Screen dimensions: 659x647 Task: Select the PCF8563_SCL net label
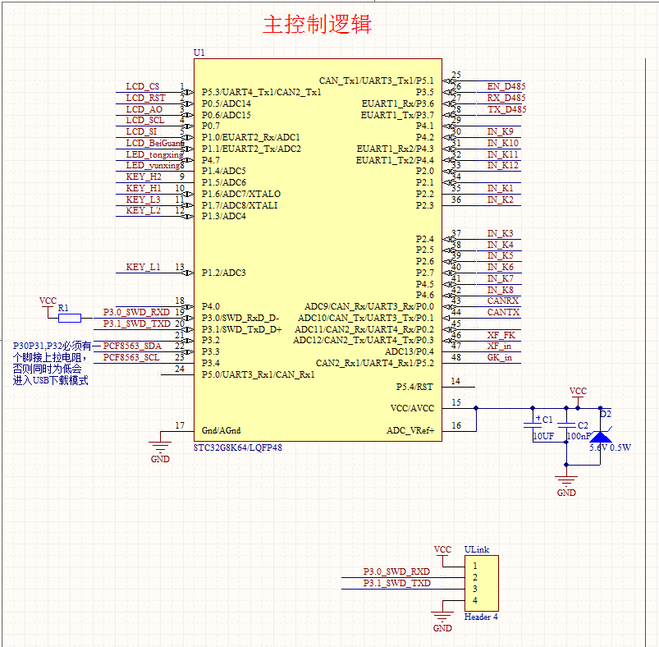tap(131, 357)
